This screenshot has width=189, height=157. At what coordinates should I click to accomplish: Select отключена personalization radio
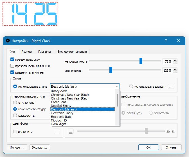click(15, 103)
